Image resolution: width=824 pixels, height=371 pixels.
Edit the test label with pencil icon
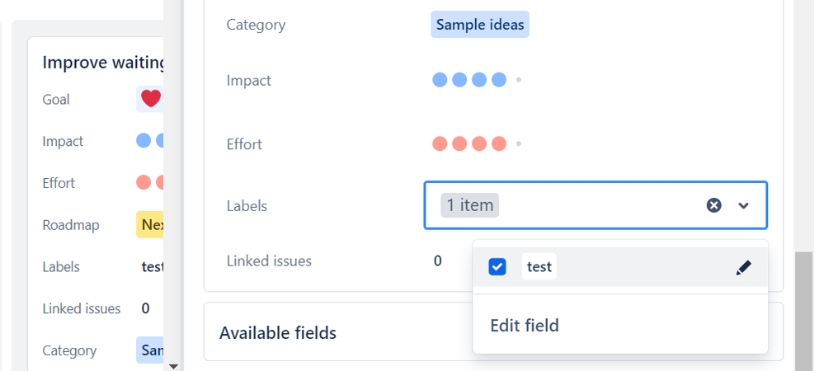coord(743,267)
